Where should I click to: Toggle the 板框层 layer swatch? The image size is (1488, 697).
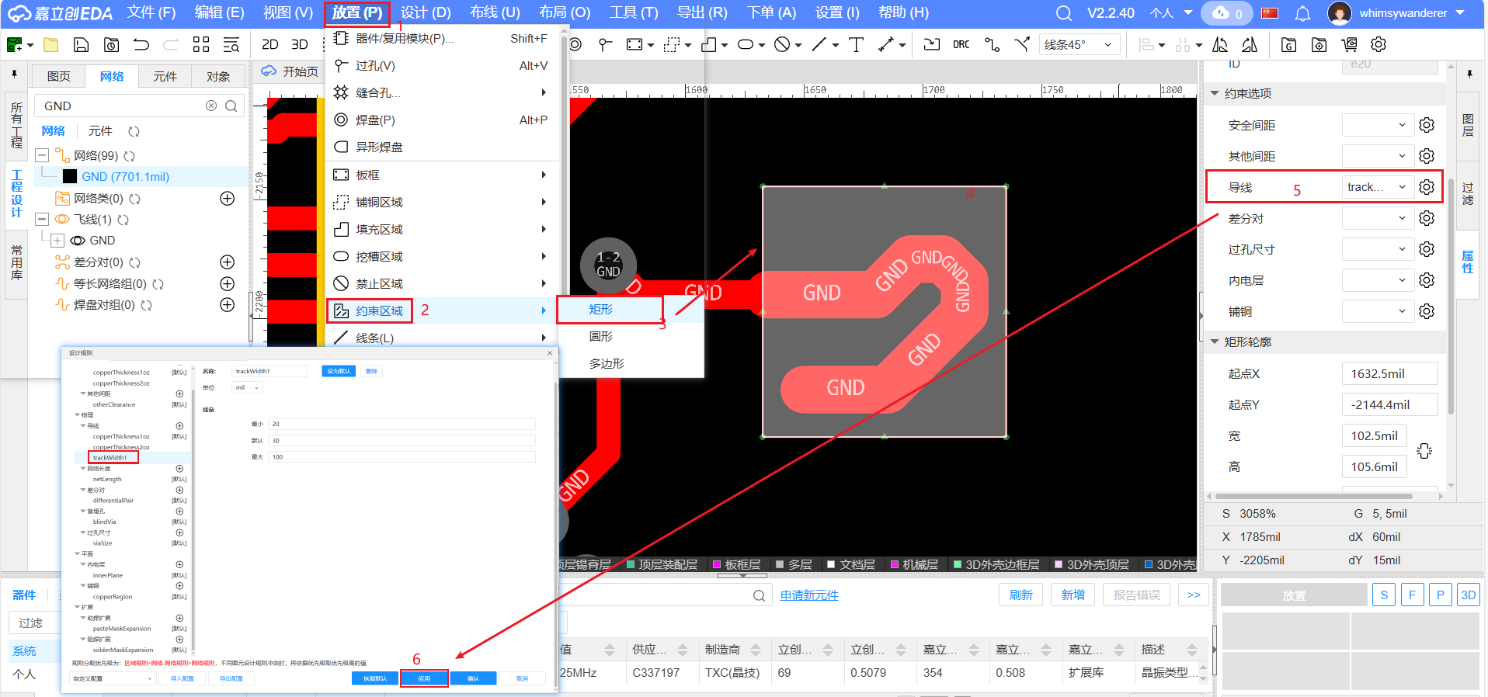point(717,564)
